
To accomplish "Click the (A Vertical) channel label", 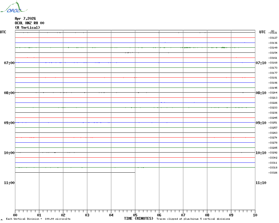I will click(27, 28).
